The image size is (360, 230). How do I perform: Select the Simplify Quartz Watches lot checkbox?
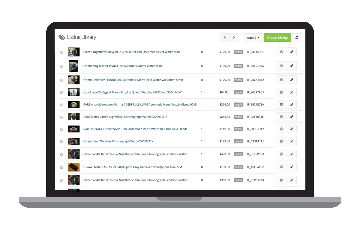pyautogui.click(x=61, y=93)
